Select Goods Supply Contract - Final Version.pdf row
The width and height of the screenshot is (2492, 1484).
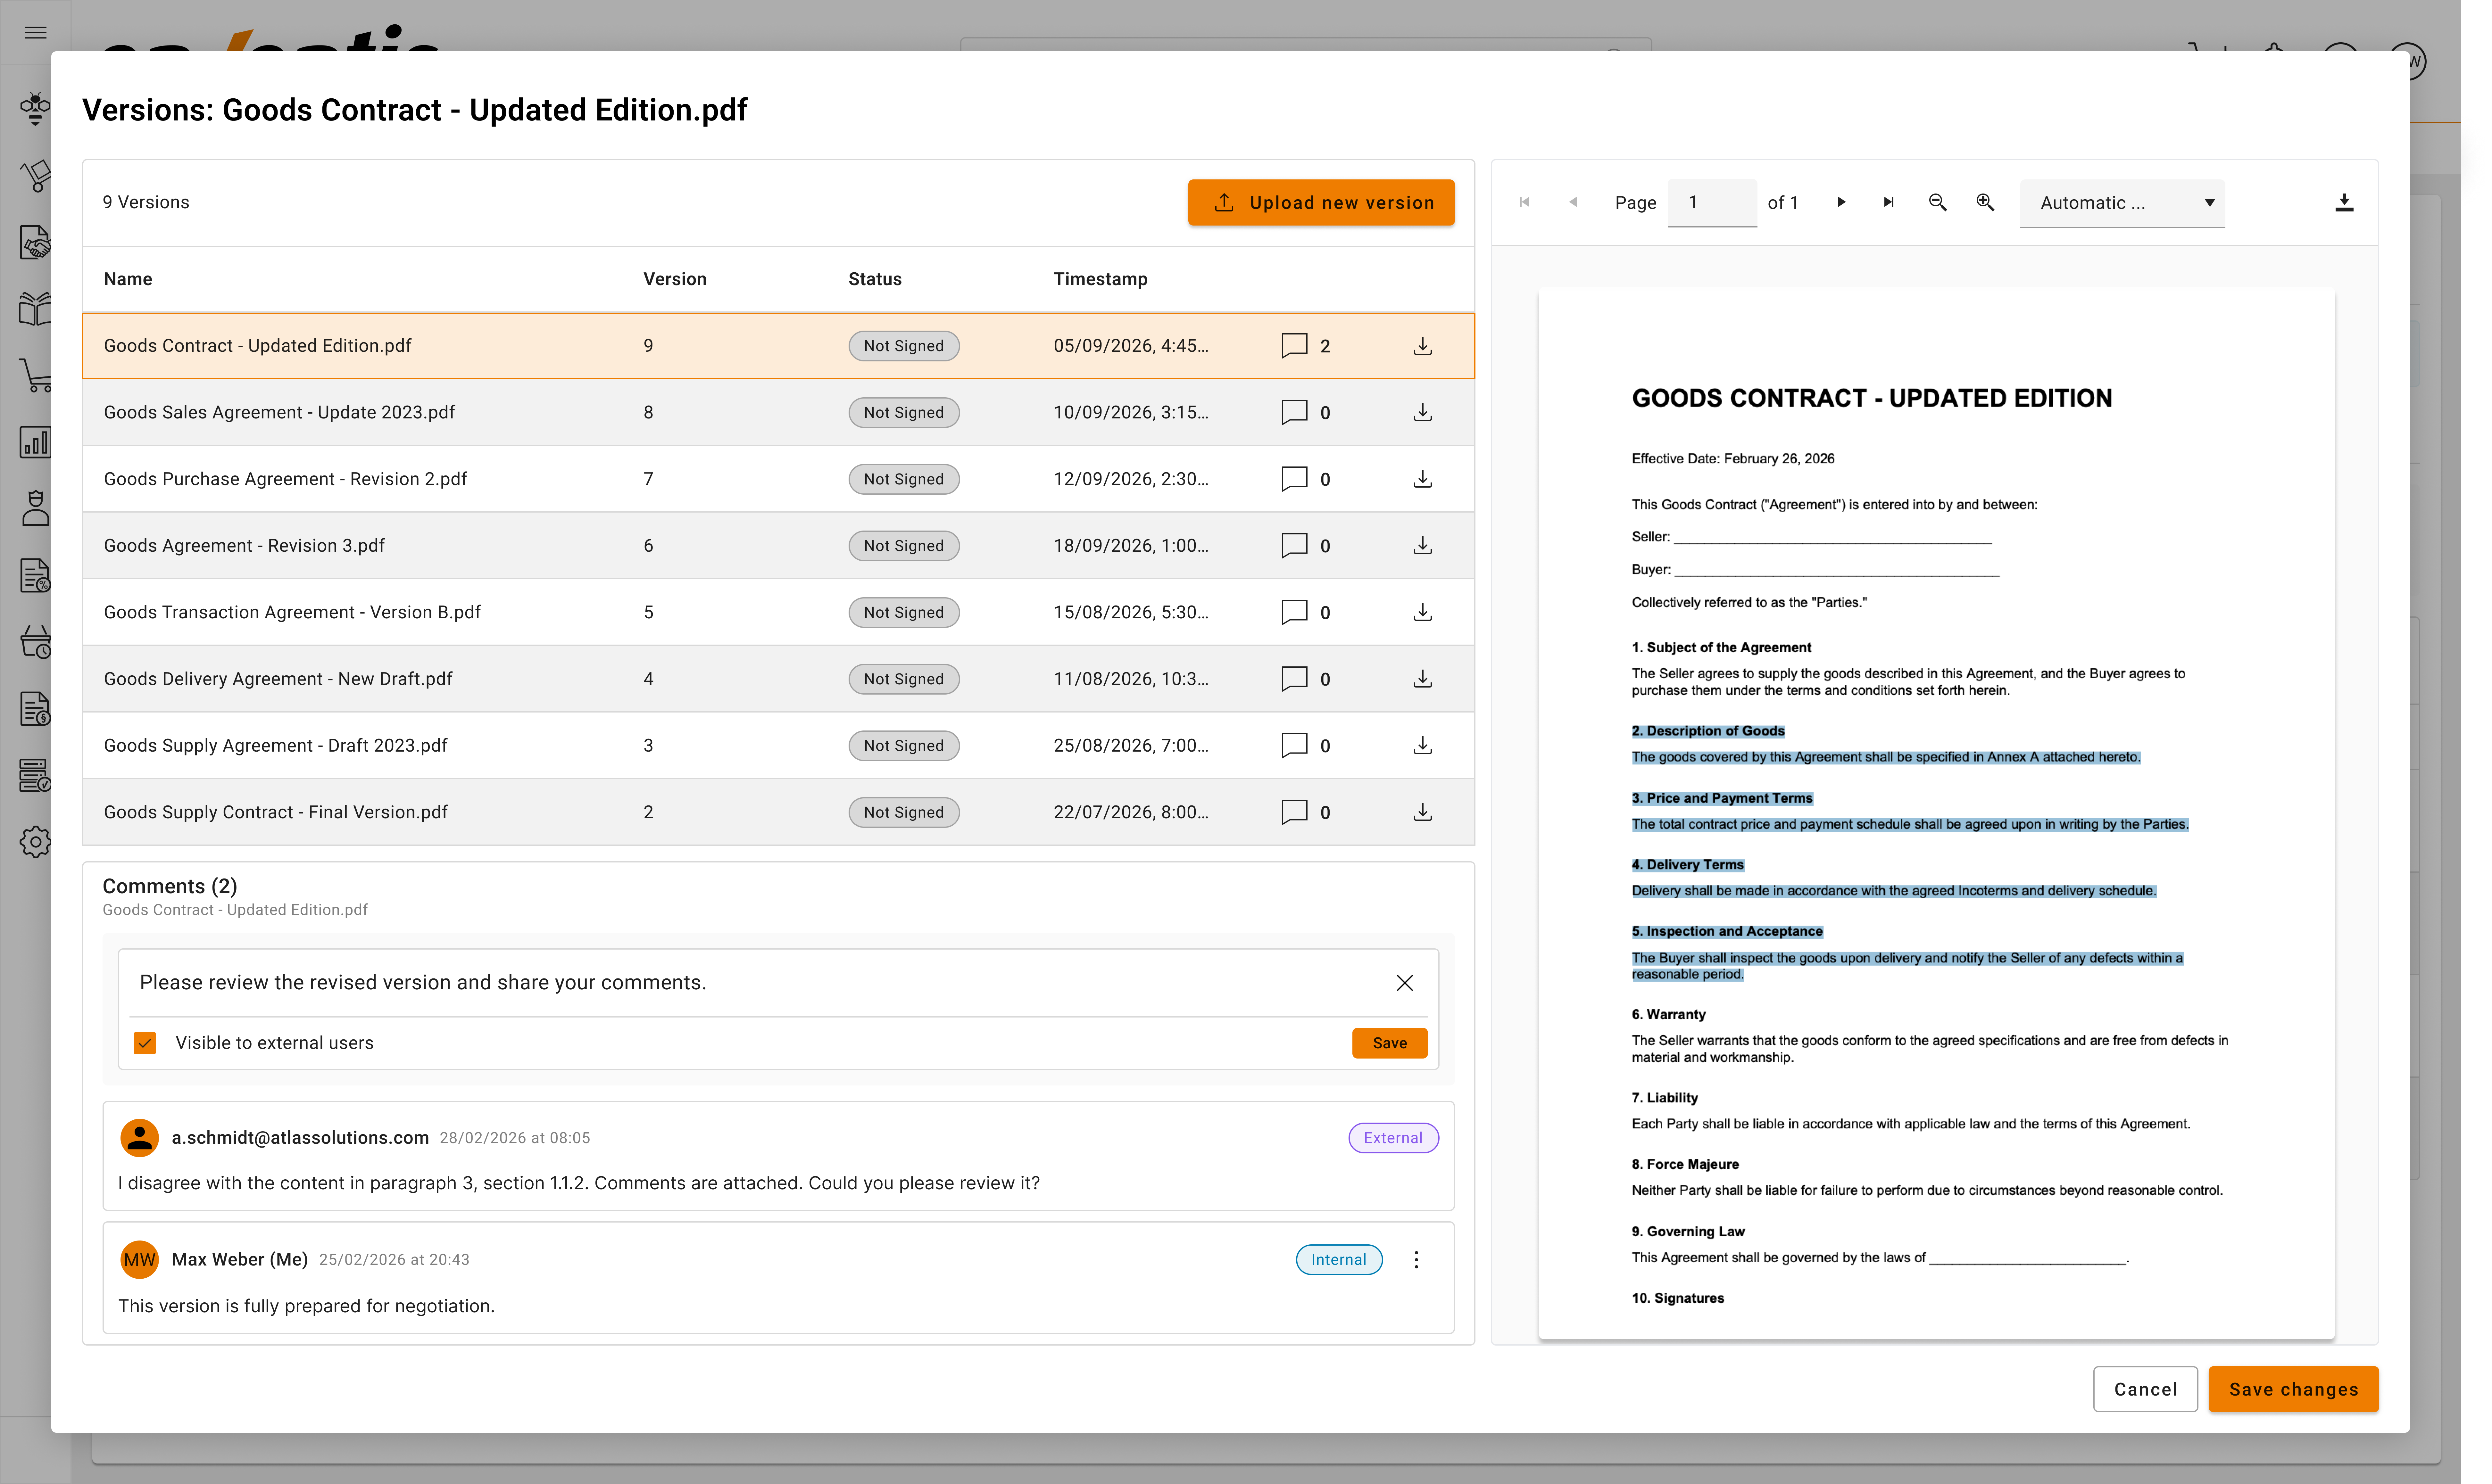(x=778, y=812)
